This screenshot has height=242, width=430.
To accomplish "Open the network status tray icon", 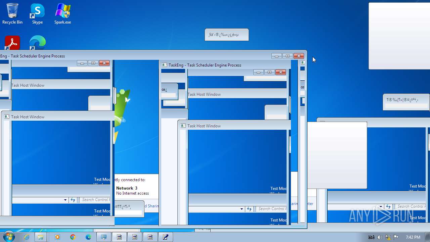I will pyautogui.click(x=388, y=237).
